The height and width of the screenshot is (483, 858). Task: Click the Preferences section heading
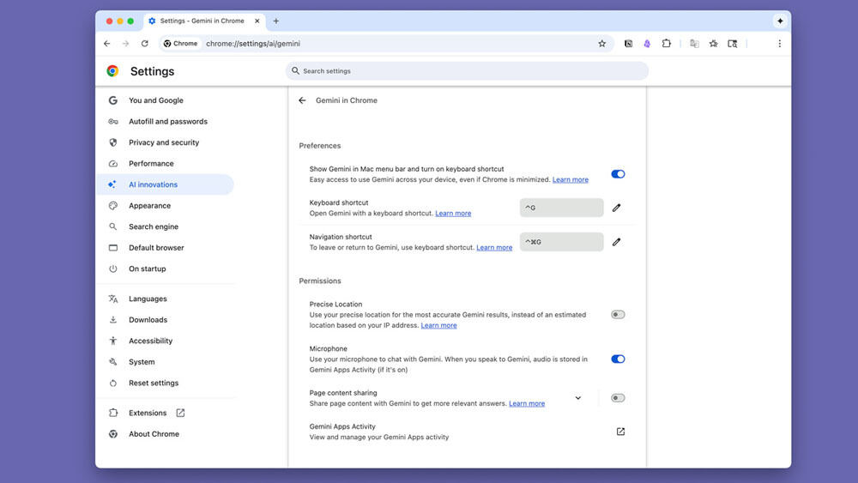tap(319, 146)
